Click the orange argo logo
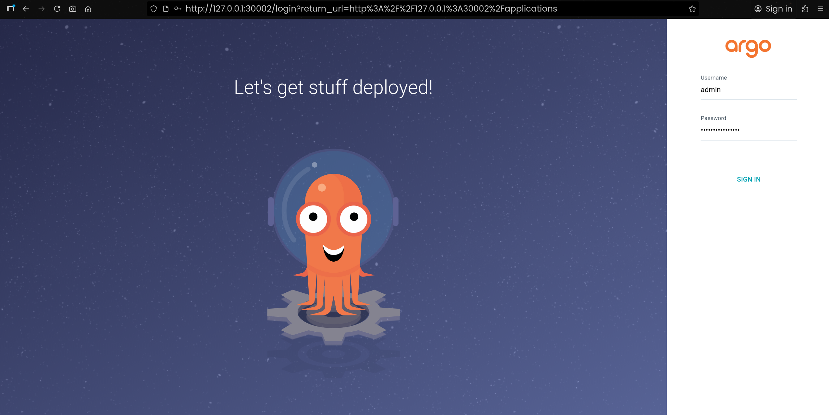 point(748,48)
